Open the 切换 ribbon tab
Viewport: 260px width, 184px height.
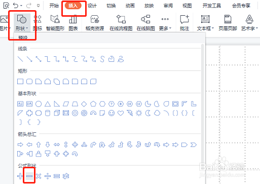111,6
